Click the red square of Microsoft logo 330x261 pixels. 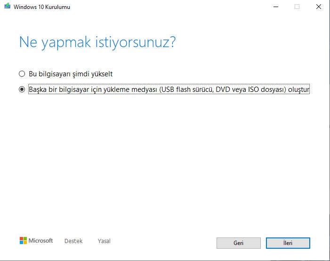click(x=21, y=239)
